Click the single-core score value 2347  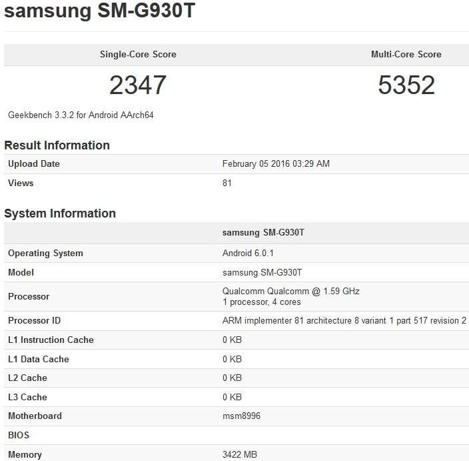pyautogui.click(x=138, y=85)
